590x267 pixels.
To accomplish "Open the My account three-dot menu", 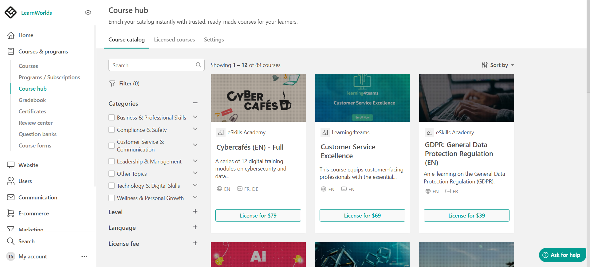I will tap(85, 256).
